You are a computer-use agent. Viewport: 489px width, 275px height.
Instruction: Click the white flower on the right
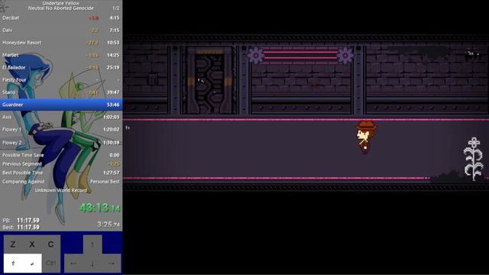(474, 158)
